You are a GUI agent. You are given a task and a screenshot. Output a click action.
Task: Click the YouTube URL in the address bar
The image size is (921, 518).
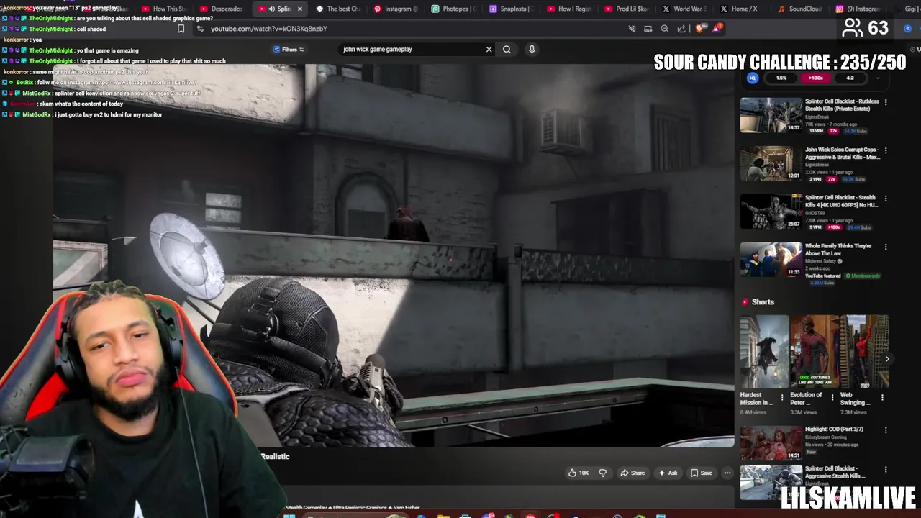click(268, 29)
